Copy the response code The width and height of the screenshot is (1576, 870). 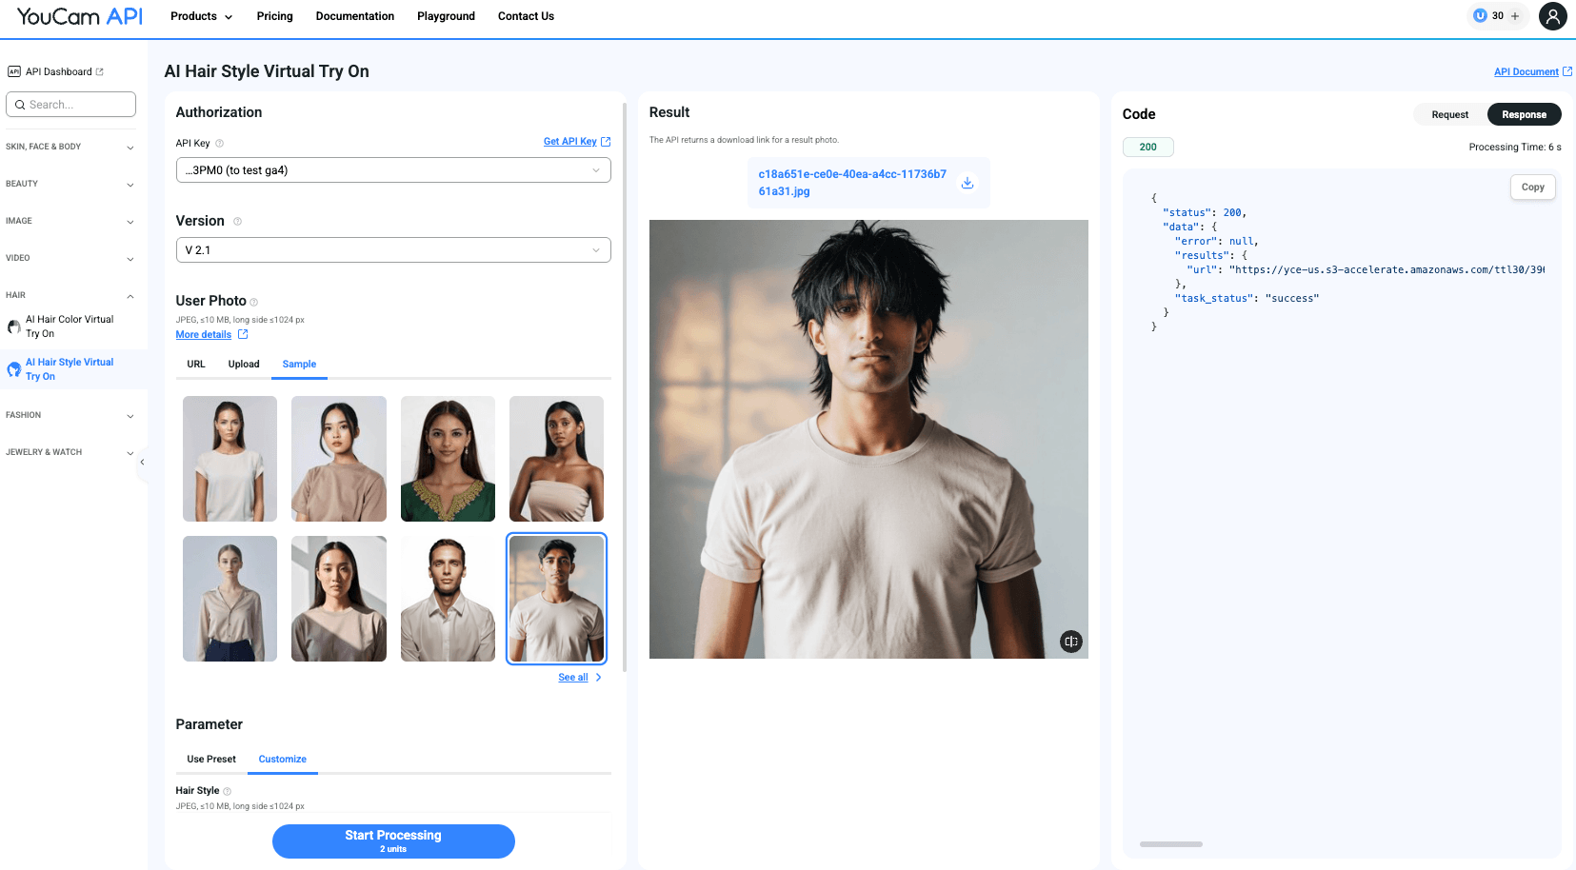(x=1532, y=188)
